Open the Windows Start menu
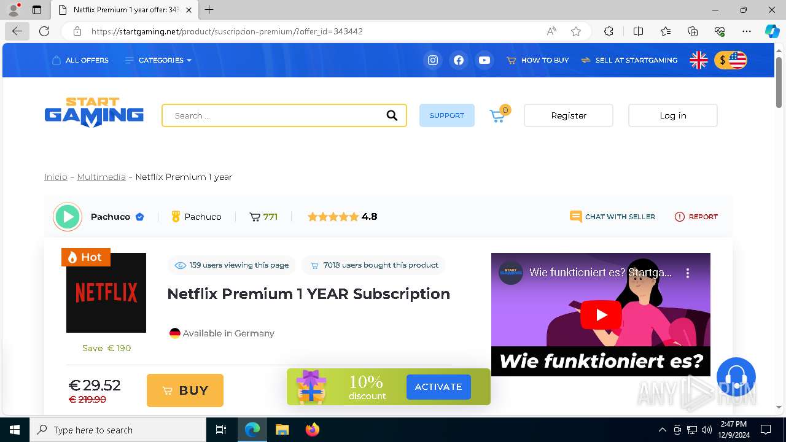This screenshot has height=442, width=786. 15,430
